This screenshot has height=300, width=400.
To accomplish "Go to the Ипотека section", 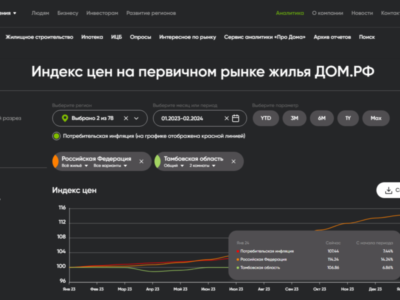I will tap(92, 37).
